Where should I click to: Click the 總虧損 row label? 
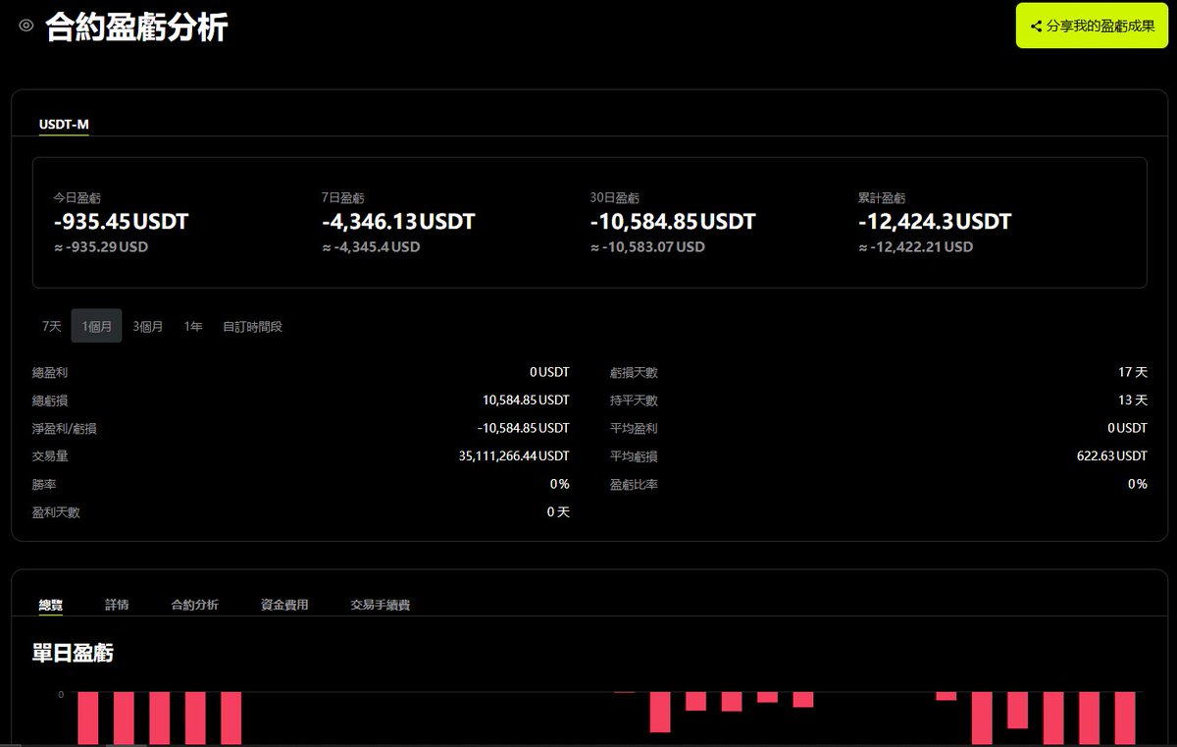[x=50, y=400]
